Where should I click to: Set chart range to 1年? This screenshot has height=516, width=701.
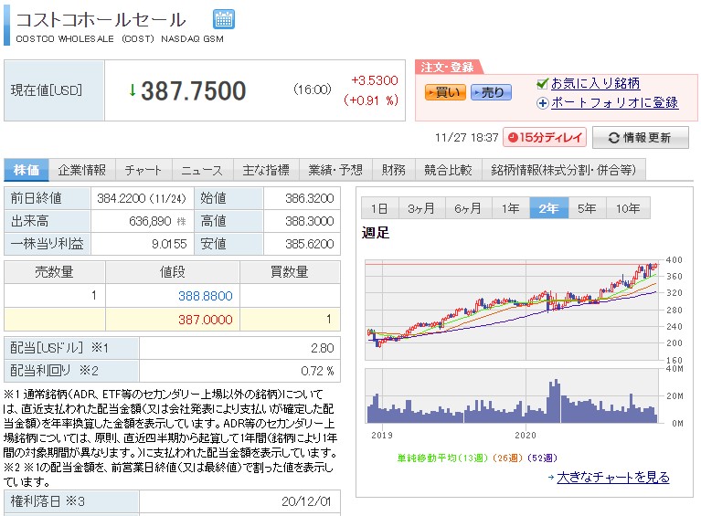coord(511,208)
